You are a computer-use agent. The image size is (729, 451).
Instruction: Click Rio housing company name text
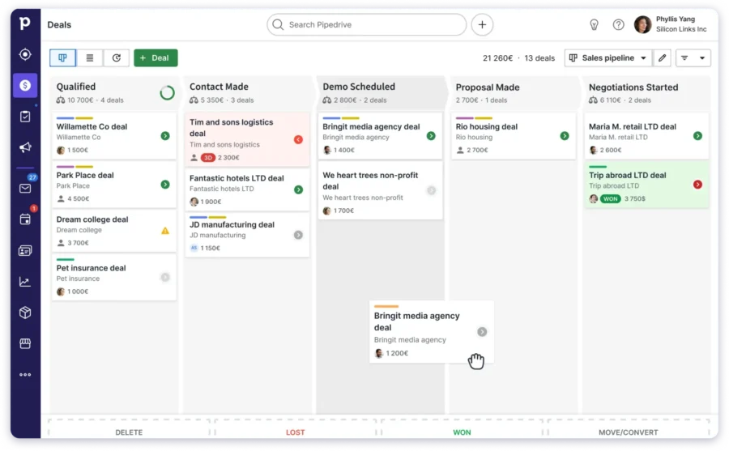(x=474, y=137)
